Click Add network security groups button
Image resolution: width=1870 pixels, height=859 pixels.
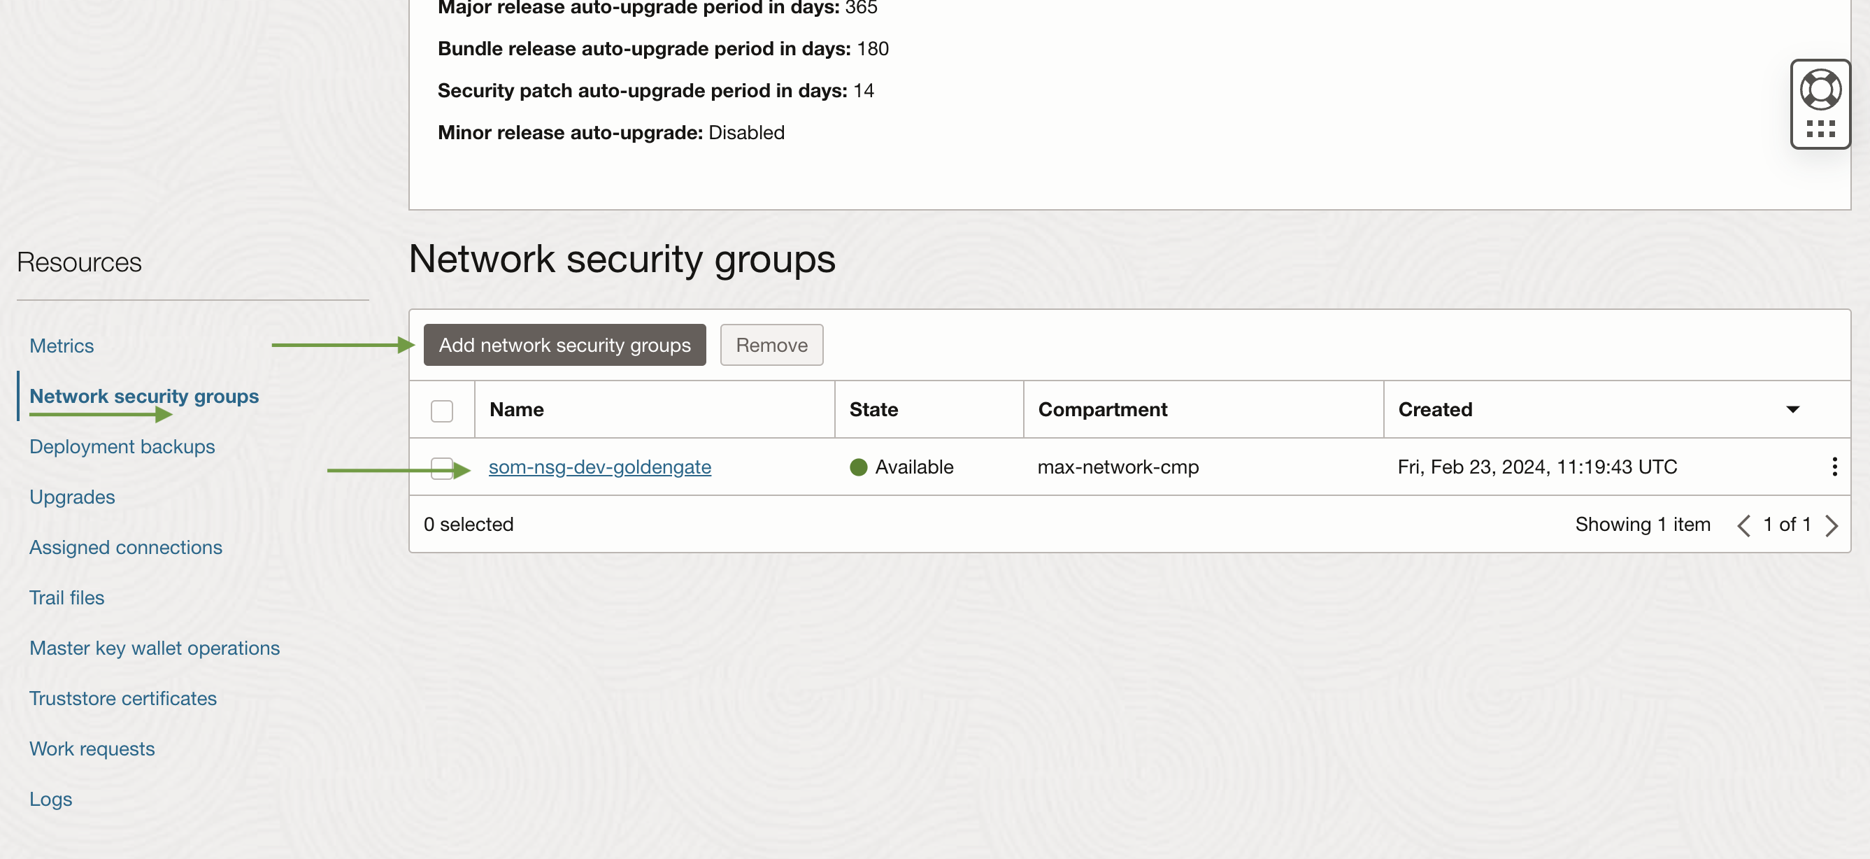(564, 345)
